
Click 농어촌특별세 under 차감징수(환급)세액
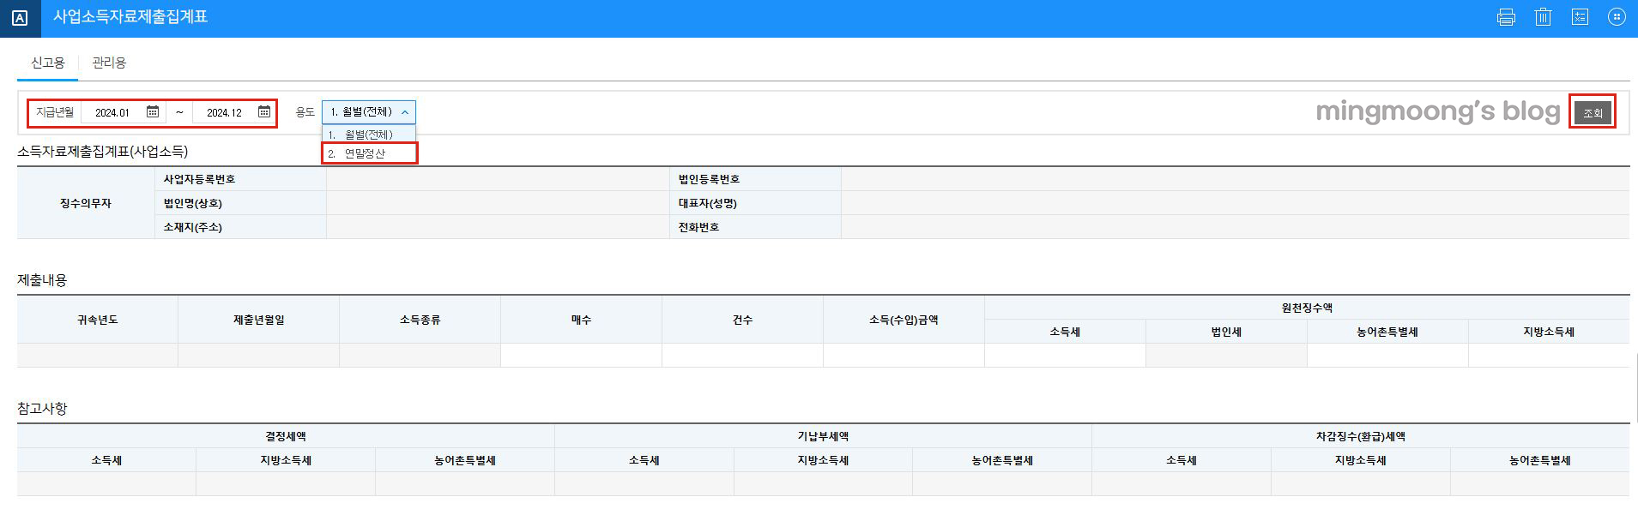coord(1540,460)
